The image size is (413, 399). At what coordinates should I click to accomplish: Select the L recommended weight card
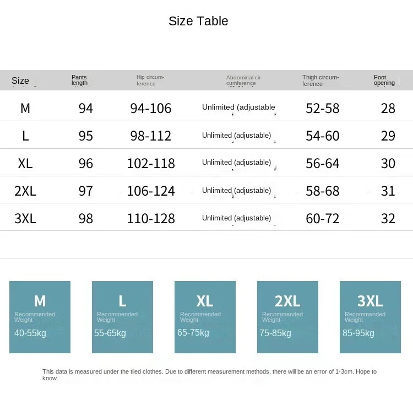click(122, 317)
